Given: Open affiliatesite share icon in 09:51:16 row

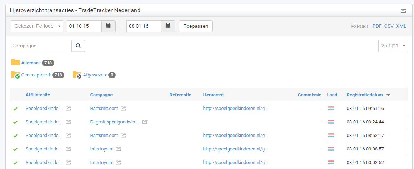Looking at the screenshot, I should [68, 108].
